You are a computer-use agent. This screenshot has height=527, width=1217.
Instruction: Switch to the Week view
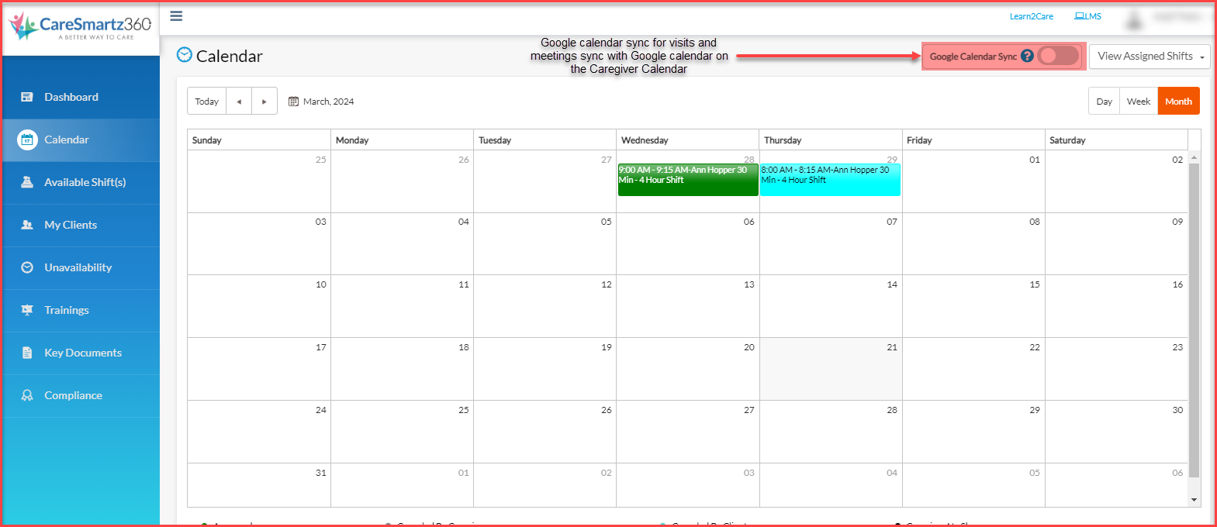coord(1138,102)
